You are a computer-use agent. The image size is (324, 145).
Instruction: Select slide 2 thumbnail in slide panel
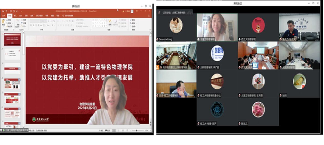pos(12,54)
